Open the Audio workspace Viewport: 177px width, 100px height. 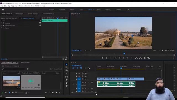[x=99, y=9]
